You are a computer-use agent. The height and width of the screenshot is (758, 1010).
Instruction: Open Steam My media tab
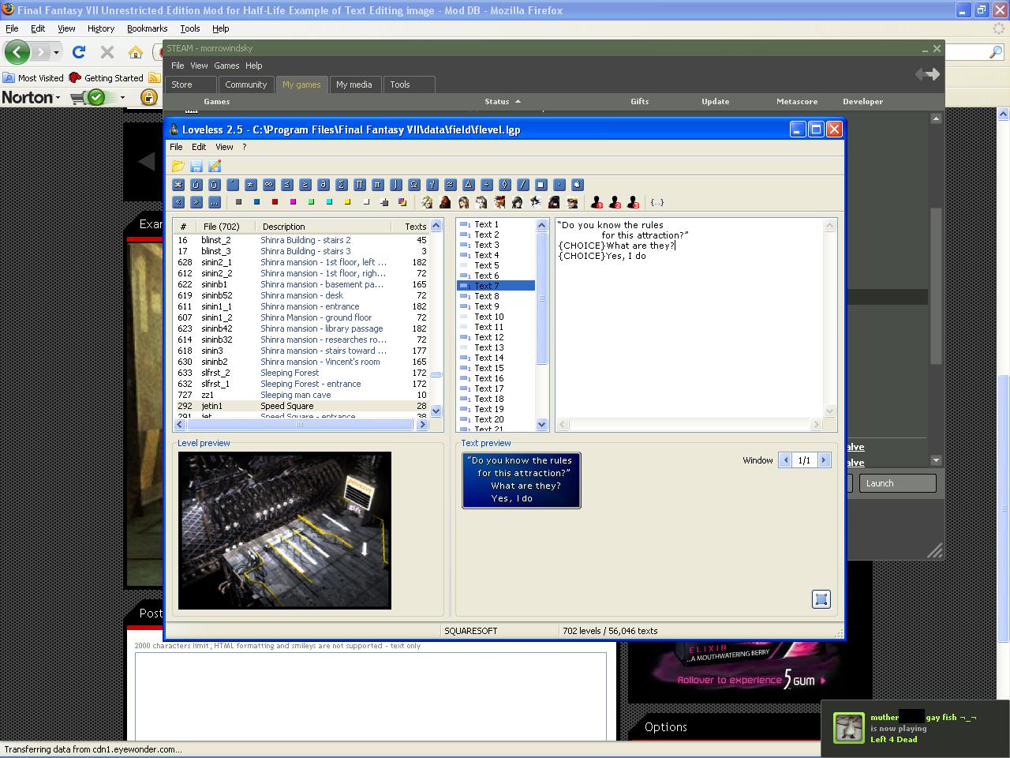tap(354, 84)
